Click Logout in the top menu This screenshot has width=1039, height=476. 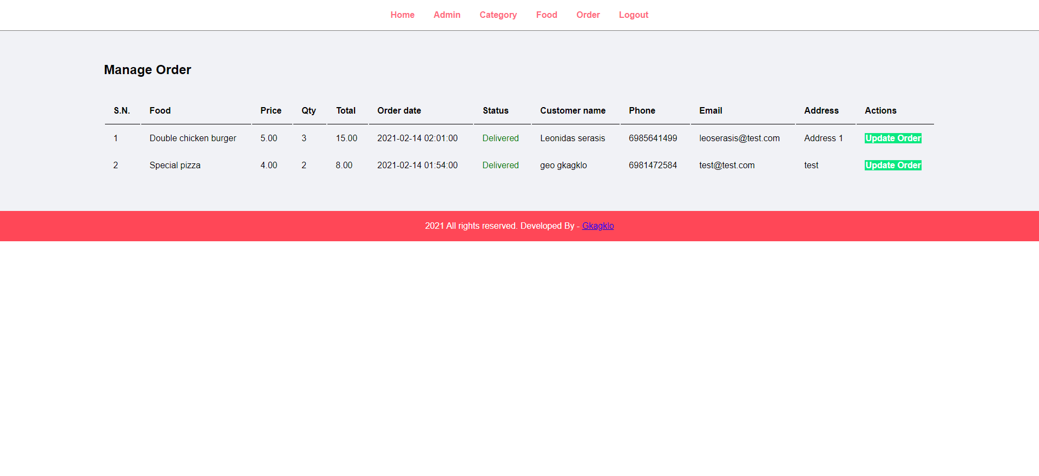(634, 15)
